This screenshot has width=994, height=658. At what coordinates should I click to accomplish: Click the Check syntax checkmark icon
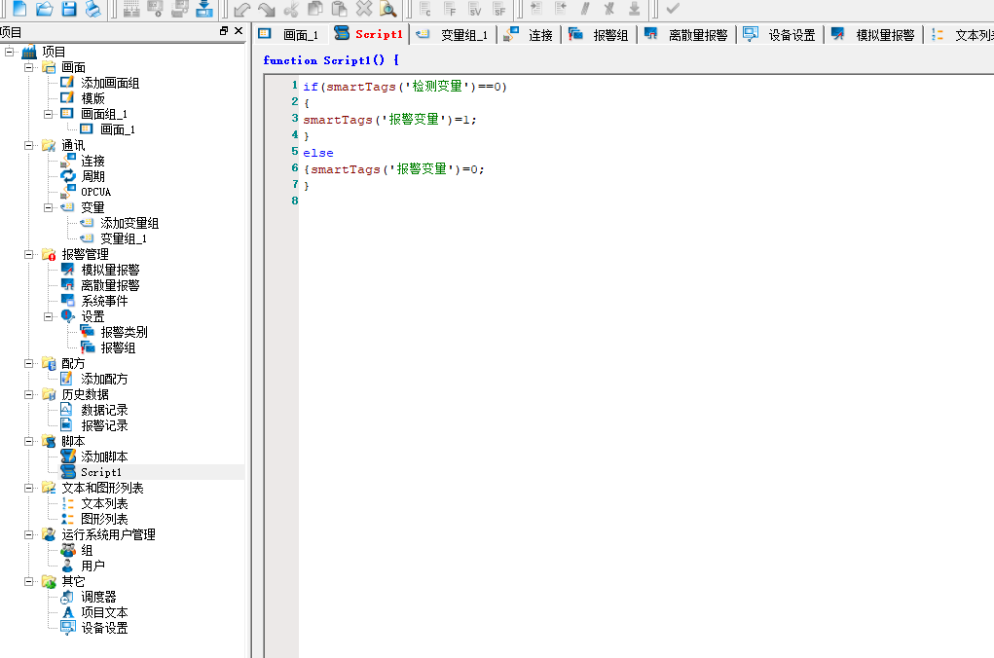point(673,9)
